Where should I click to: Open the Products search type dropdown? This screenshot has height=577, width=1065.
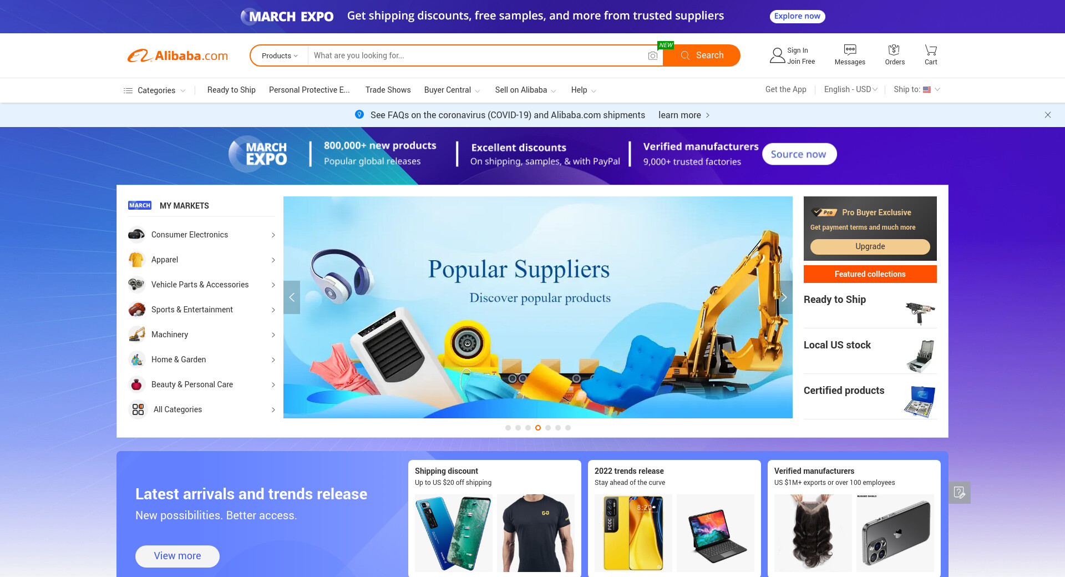[x=280, y=55]
